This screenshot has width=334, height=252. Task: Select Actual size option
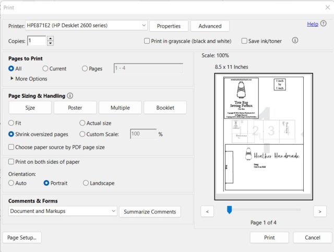click(x=82, y=123)
